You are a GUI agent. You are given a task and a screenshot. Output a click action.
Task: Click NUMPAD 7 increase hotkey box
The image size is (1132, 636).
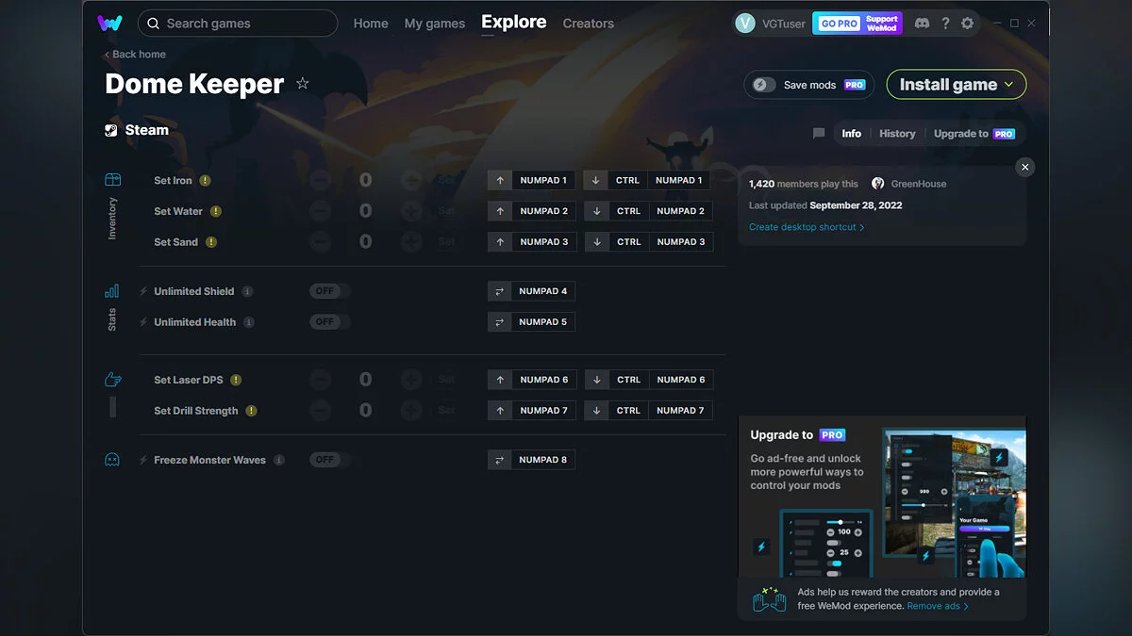[x=543, y=411]
